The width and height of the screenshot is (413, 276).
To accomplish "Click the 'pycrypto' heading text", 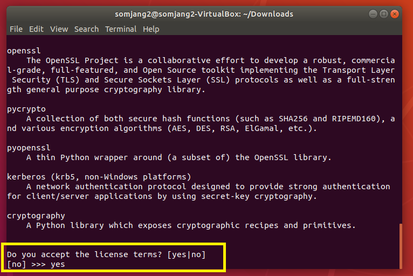I will (26, 109).
